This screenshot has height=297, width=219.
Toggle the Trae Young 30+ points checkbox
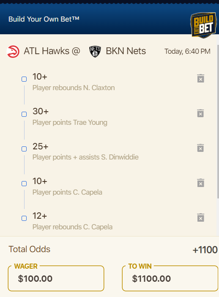click(x=24, y=114)
